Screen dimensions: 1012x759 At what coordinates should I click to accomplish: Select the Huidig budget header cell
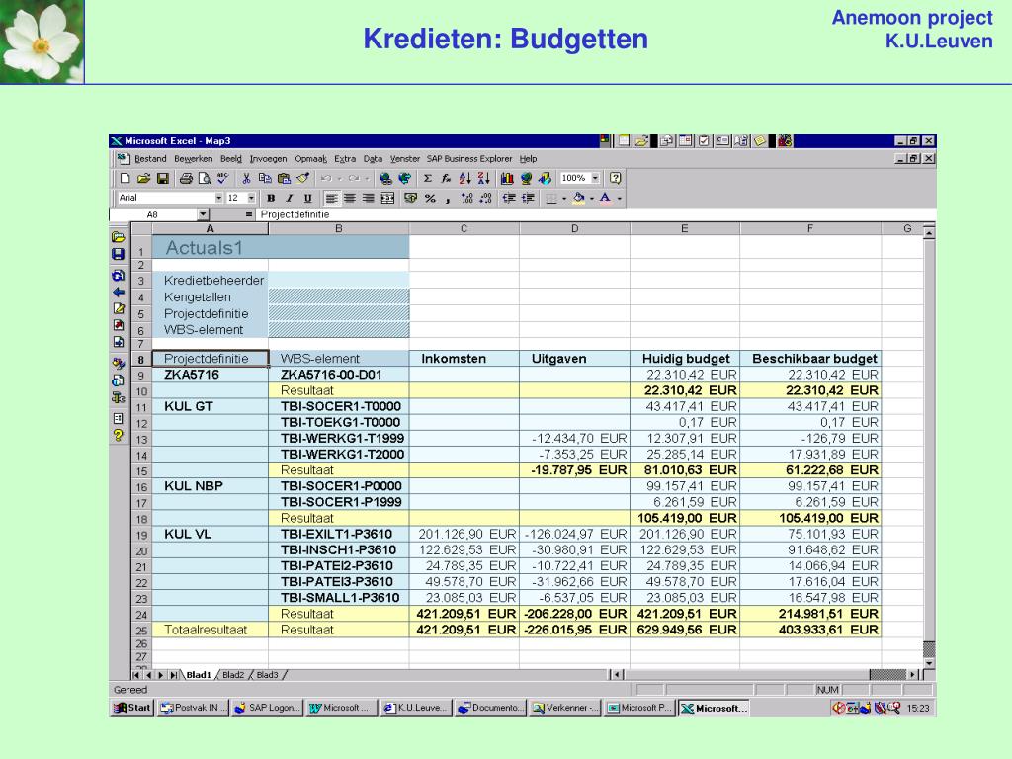(685, 359)
